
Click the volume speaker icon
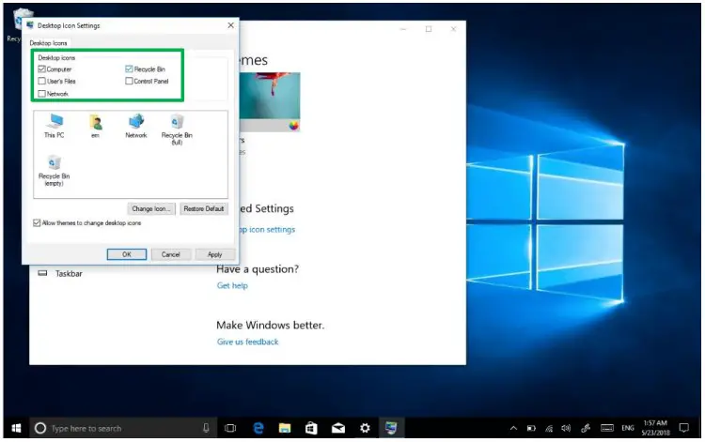tap(566, 428)
